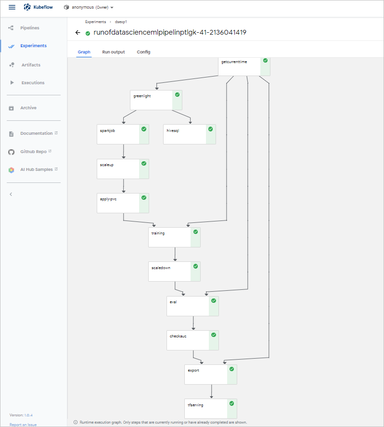Open the Archive section
This screenshot has width=384, height=427.
pyautogui.click(x=12, y=108)
